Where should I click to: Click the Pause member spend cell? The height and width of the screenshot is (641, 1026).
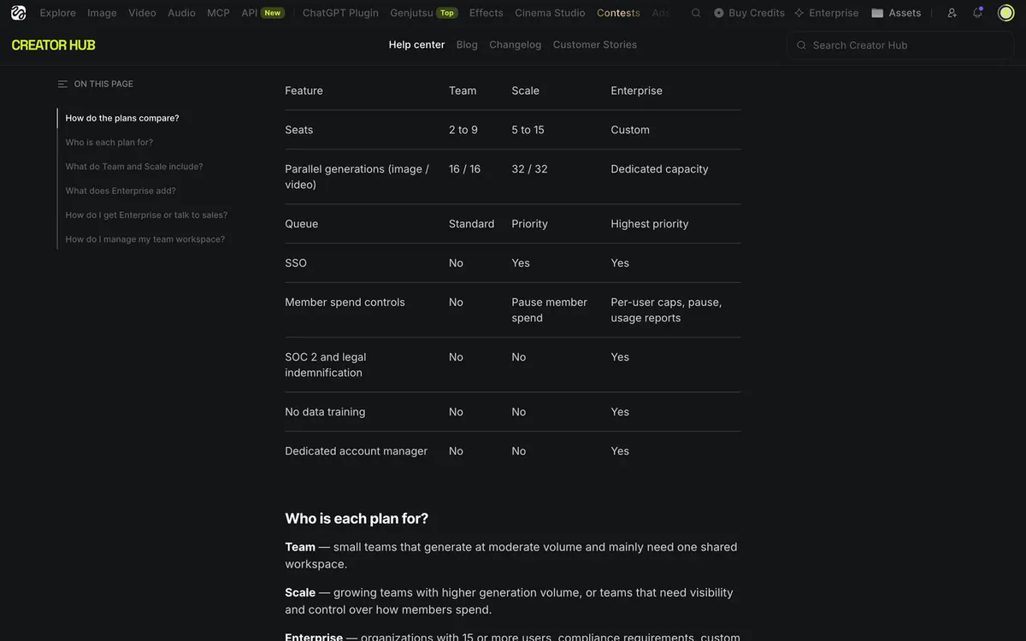coord(549,310)
